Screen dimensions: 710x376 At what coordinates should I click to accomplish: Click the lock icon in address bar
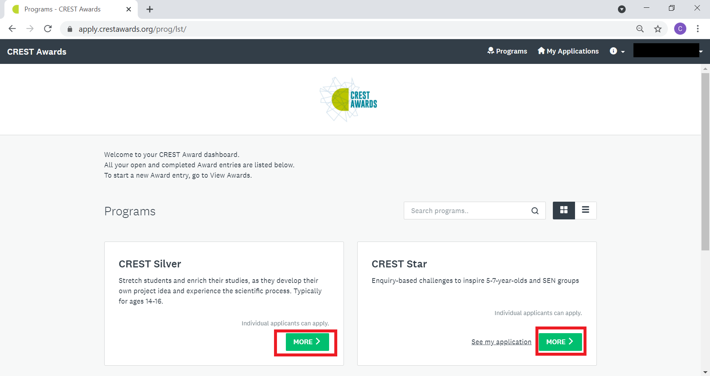point(70,29)
